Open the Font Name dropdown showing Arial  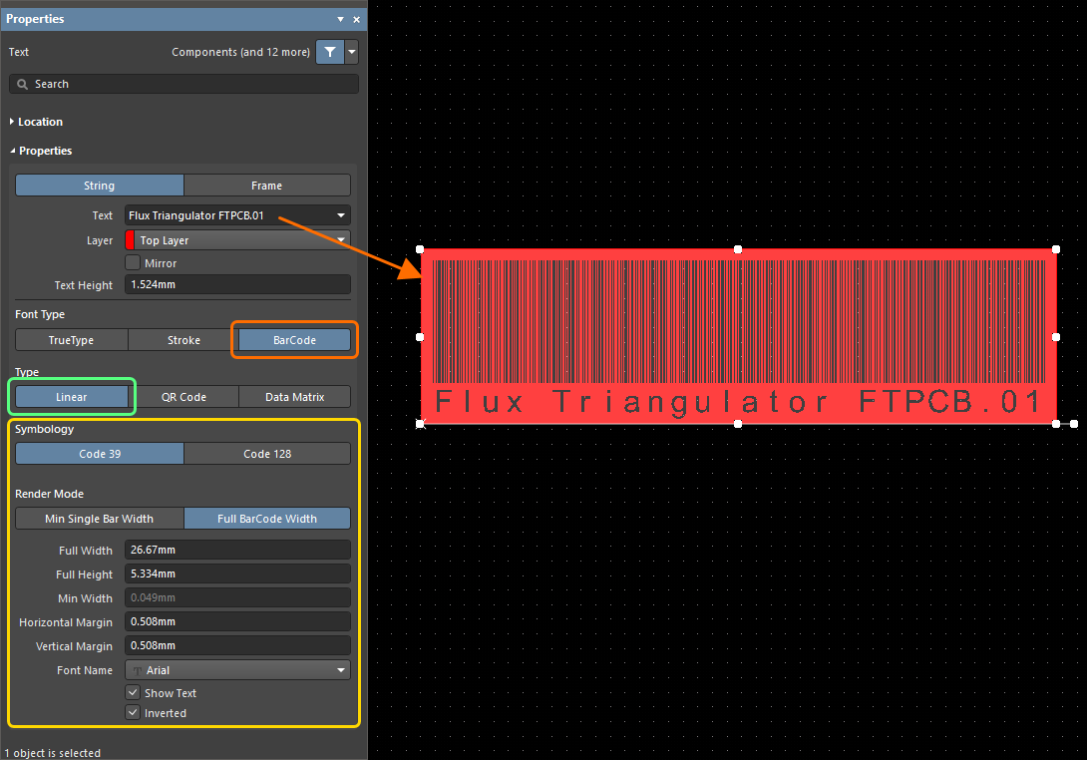pos(237,670)
